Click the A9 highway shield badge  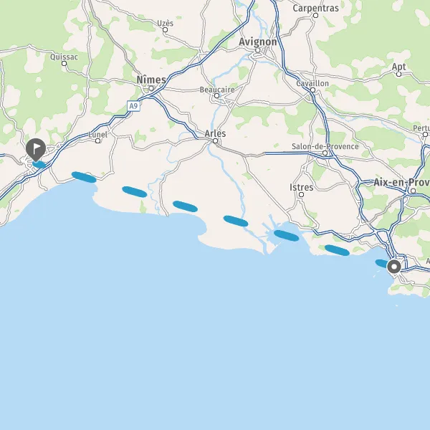(133, 106)
